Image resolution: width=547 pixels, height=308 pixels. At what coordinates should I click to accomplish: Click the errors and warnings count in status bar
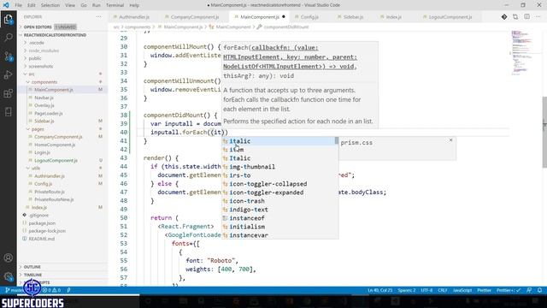click(x=51, y=290)
